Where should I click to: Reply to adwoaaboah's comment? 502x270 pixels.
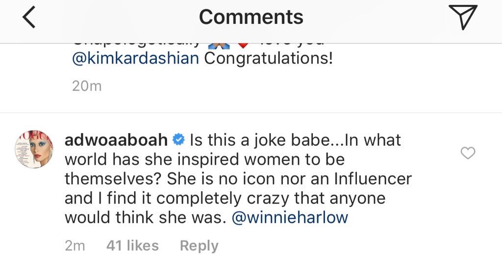pos(199,246)
